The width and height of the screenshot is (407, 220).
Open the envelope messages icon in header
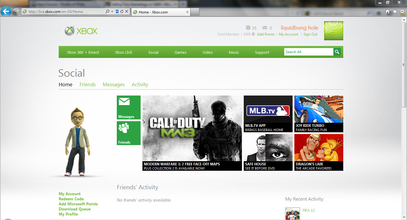pyautogui.click(x=265, y=28)
